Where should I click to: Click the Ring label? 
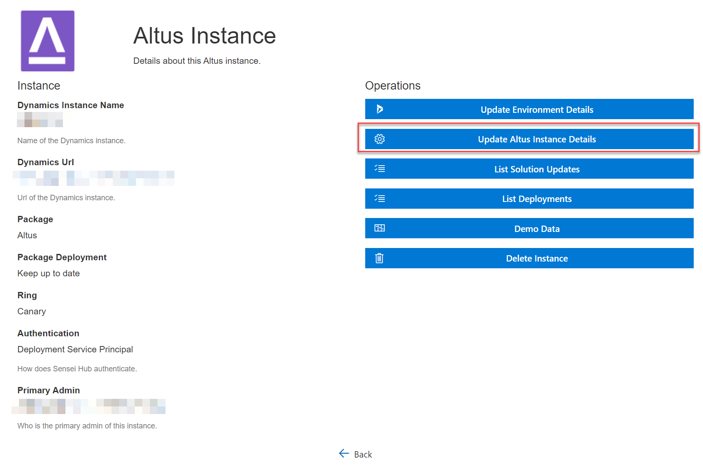tap(27, 295)
